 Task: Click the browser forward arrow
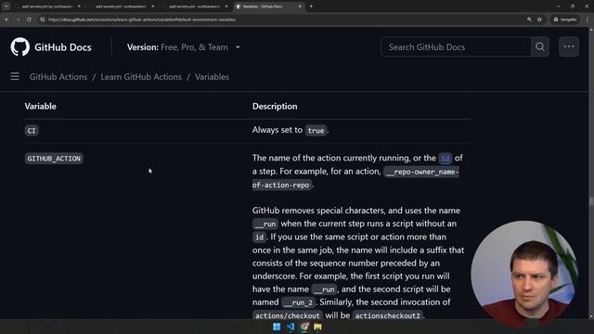coord(18,19)
